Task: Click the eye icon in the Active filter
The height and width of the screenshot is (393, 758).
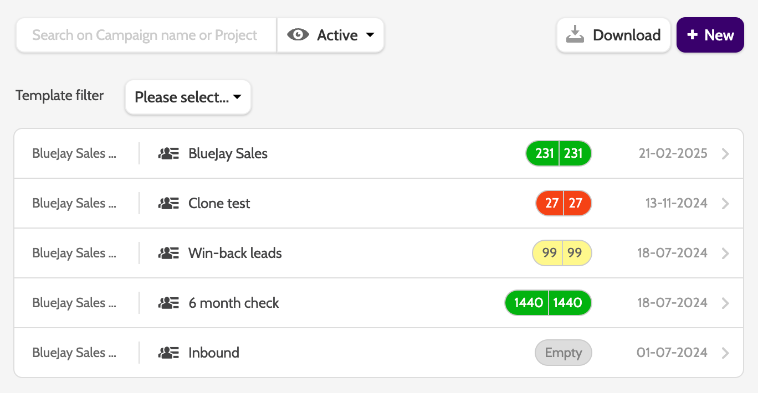Action: pos(298,35)
